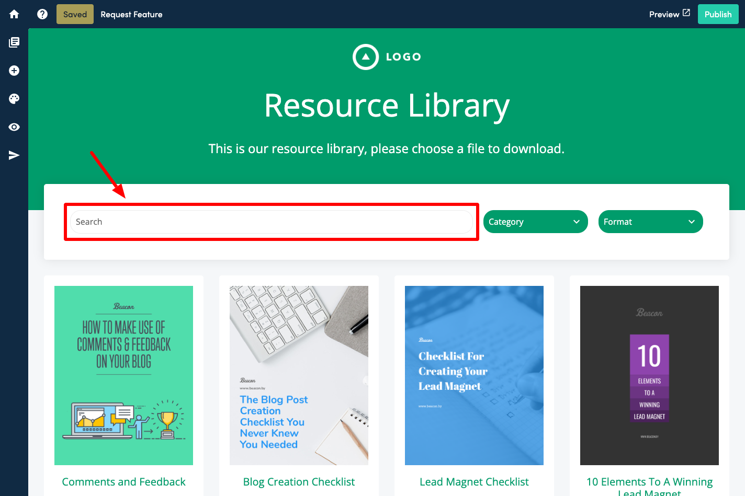This screenshot has width=745, height=496.
Task: Open the Format dropdown
Action: pyautogui.click(x=650, y=222)
